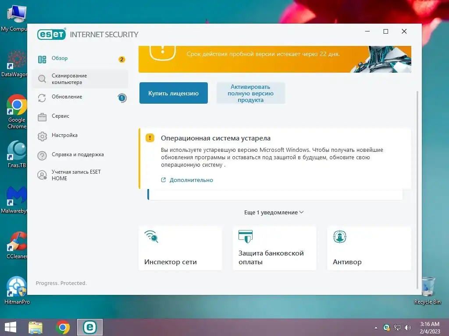This screenshot has height=336, width=449.
Task: Click the refresh arrows icon for Обновление
Action: point(42,98)
